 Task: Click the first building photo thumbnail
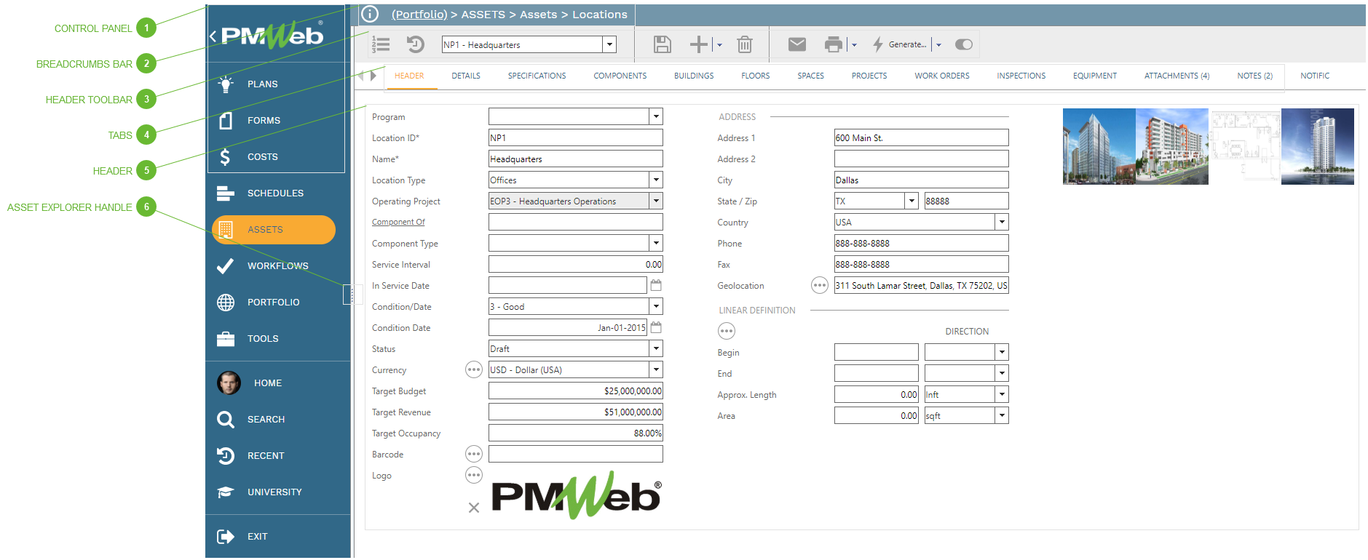(x=1099, y=146)
